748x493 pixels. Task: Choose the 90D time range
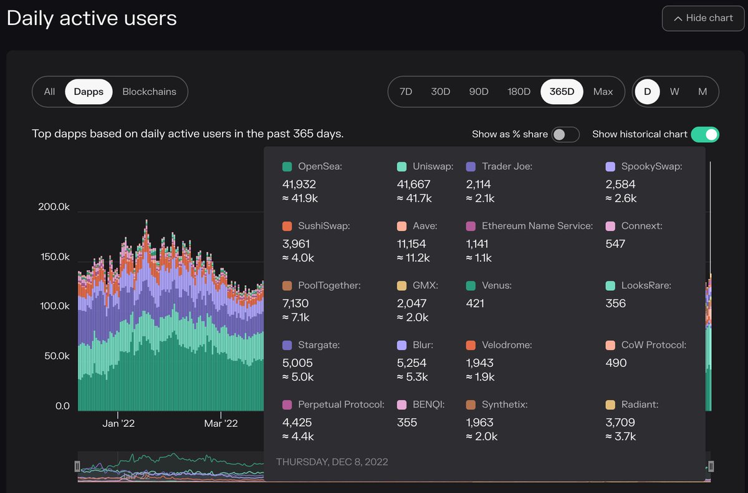tap(479, 92)
